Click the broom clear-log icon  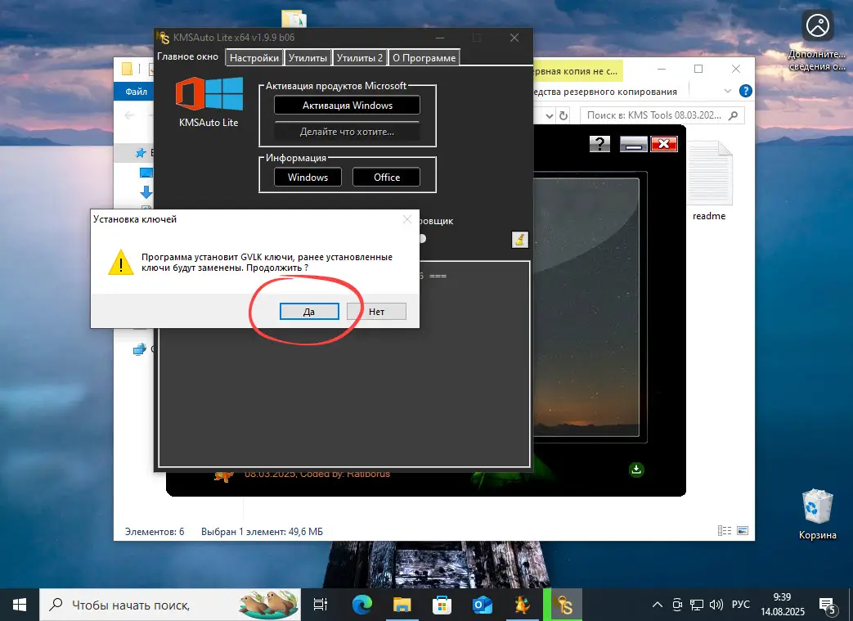coord(519,239)
